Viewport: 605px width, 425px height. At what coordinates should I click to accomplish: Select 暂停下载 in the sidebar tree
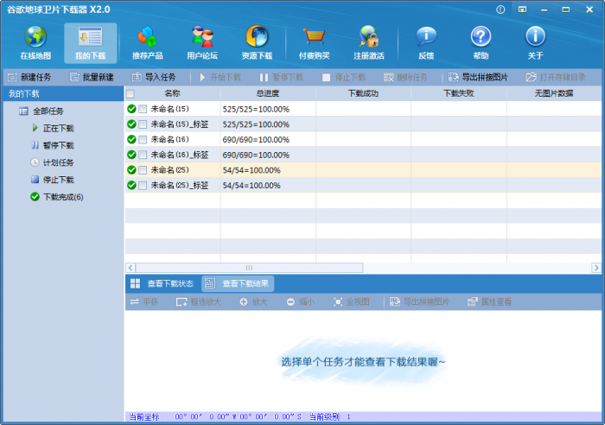click(x=53, y=145)
